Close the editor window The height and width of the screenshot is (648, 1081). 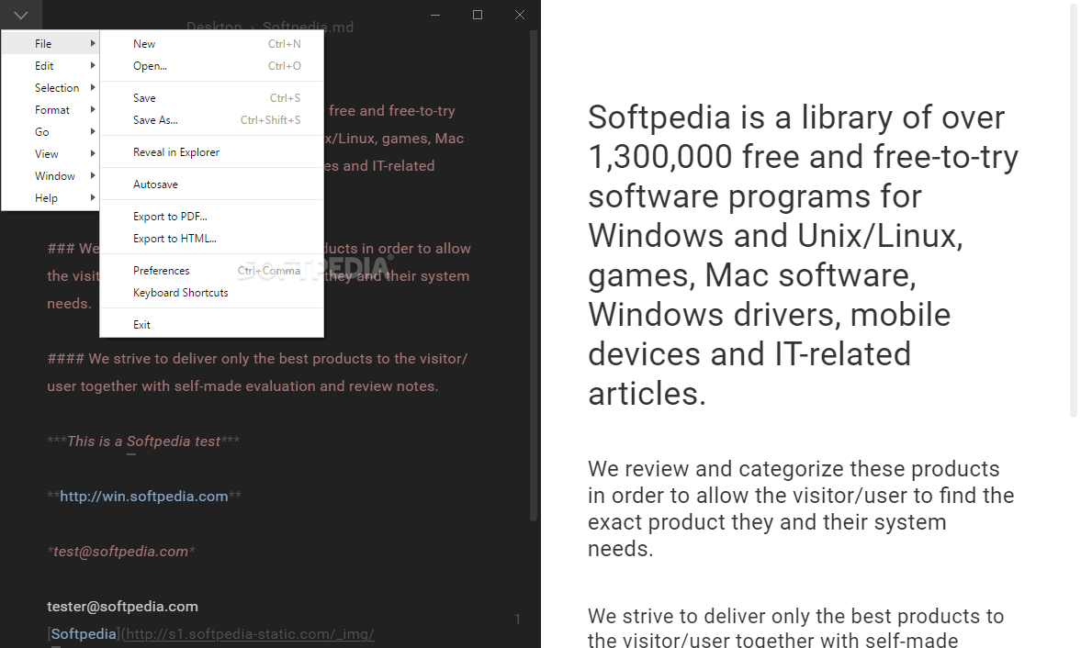520,15
